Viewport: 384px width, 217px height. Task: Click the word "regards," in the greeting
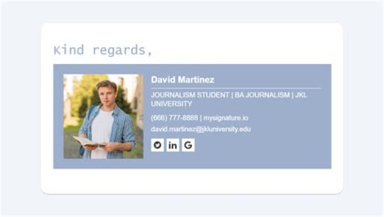(122, 50)
